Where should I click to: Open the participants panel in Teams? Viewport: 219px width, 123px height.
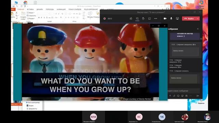click(131, 18)
